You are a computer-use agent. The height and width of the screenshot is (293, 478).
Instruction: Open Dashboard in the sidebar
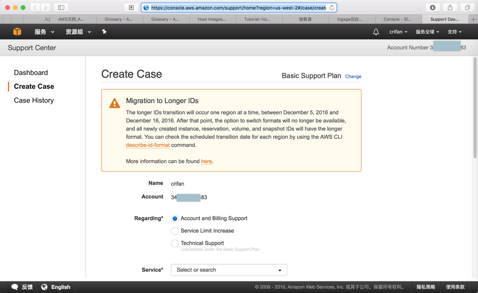pyautogui.click(x=31, y=73)
